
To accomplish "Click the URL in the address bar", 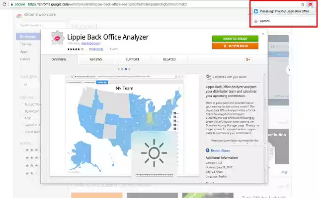I will 107,4.
